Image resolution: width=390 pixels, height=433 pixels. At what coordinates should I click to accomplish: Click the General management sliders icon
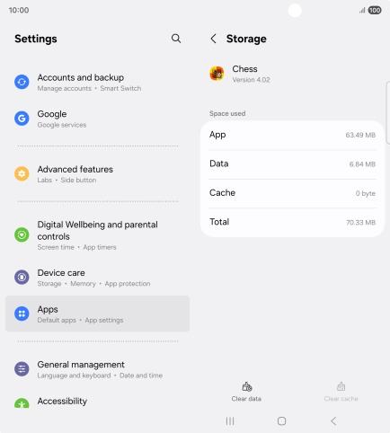[x=22, y=369]
